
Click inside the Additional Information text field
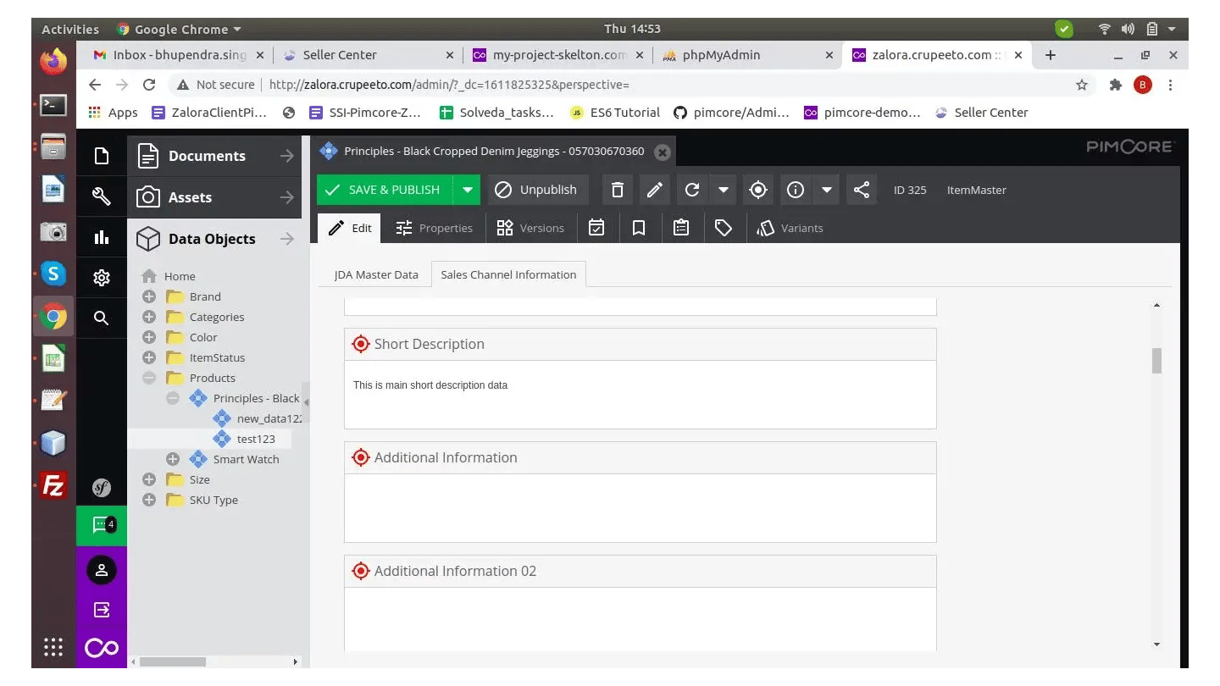pos(640,507)
